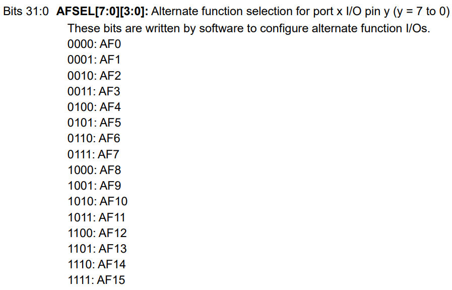The height and width of the screenshot is (290, 452).
Task: Select the 1010: AF10 line
Action: pyautogui.click(x=97, y=201)
